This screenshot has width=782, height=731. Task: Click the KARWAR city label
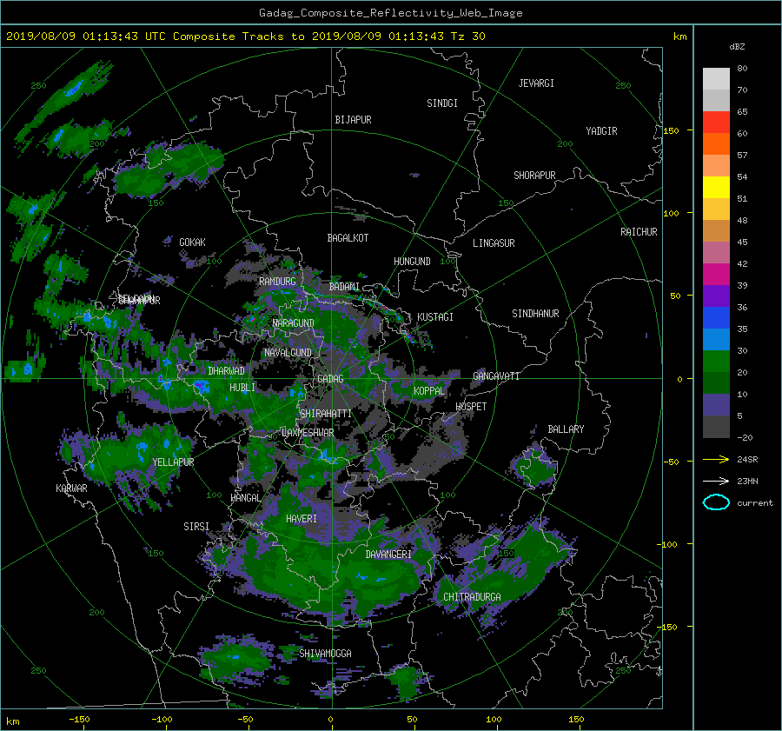pyautogui.click(x=71, y=488)
